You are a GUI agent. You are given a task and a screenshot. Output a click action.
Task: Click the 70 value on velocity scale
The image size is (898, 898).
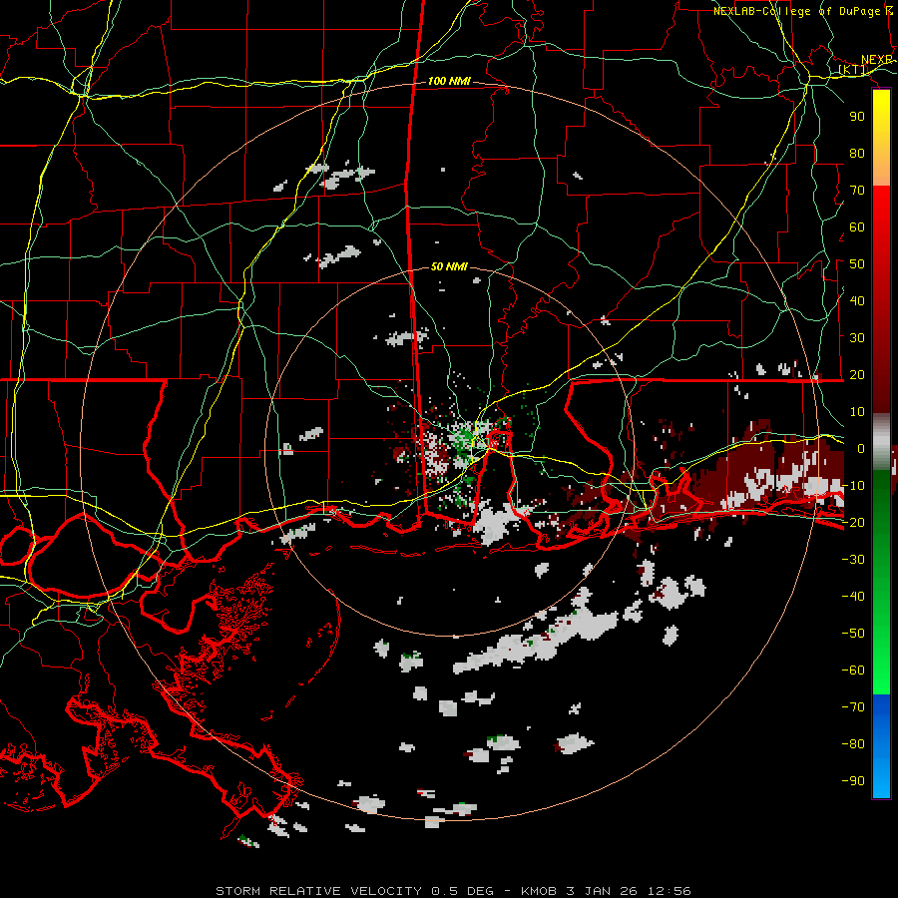[857, 191]
